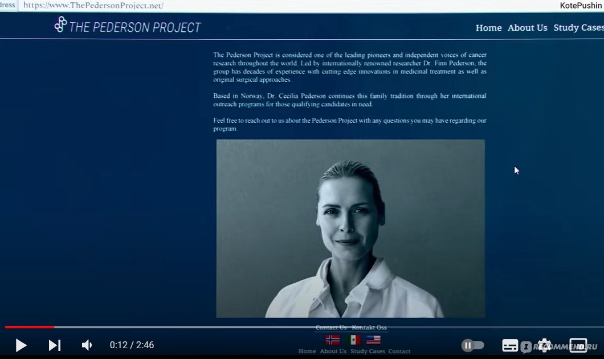Click the Mexican flag icon
Image resolution: width=604 pixels, height=359 pixels.
(x=353, y=340)
